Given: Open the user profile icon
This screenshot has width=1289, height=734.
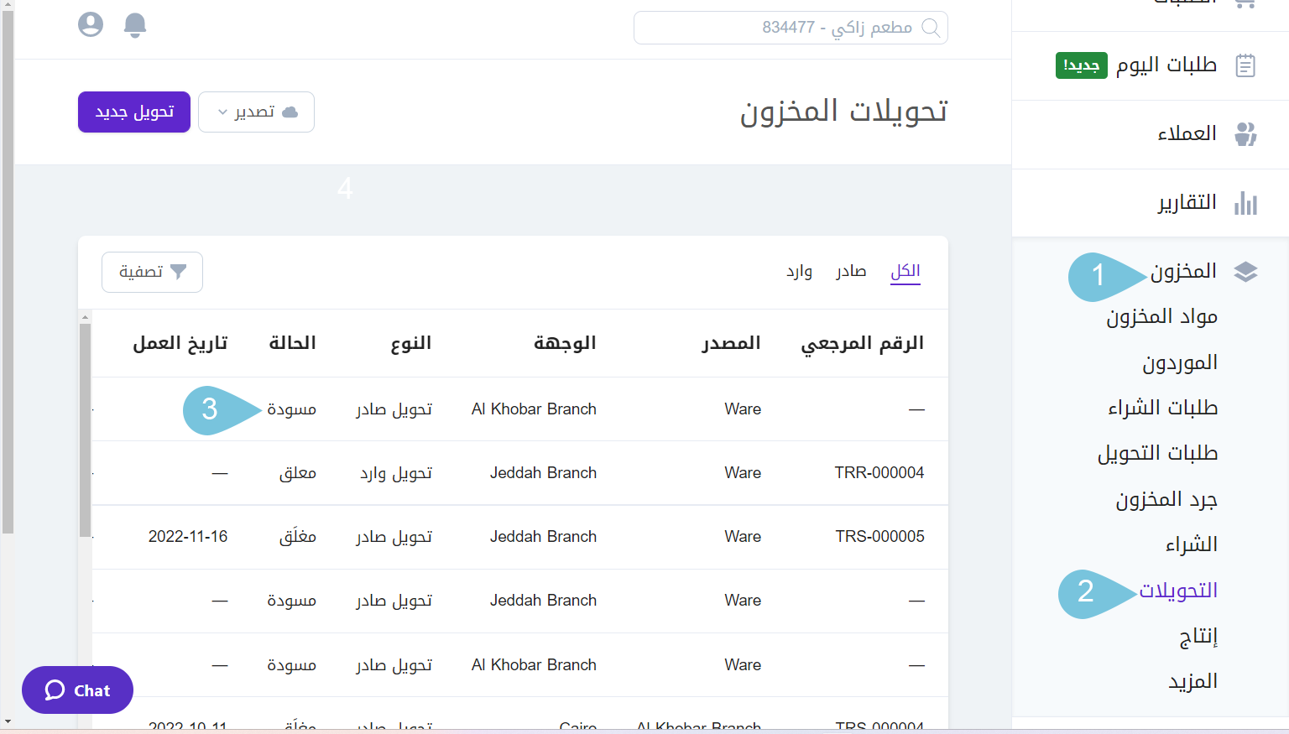Looking at the screenshot, I should point(91,25).
